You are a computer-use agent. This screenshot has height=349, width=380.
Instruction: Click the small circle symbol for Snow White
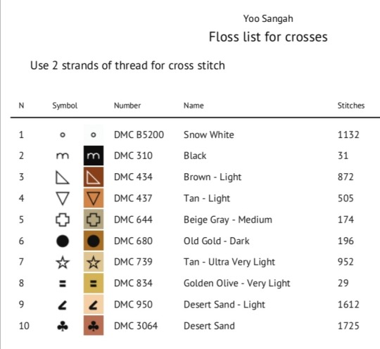[x=63, y=135]
